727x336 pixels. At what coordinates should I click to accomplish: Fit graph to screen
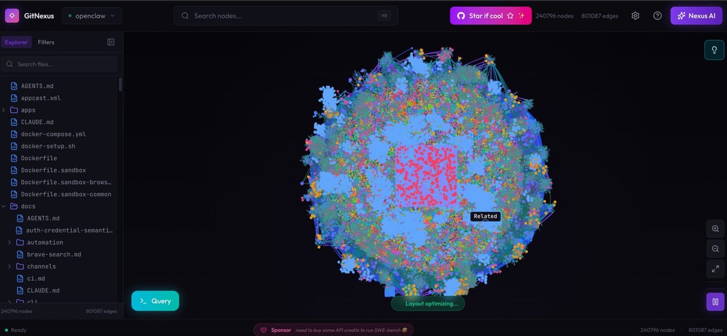tap(715, 268)
